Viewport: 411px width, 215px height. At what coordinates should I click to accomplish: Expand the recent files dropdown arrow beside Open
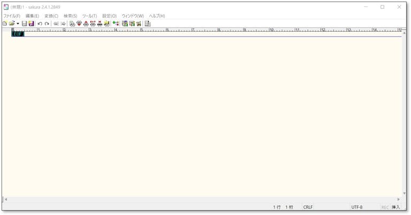tap(18, 24)
